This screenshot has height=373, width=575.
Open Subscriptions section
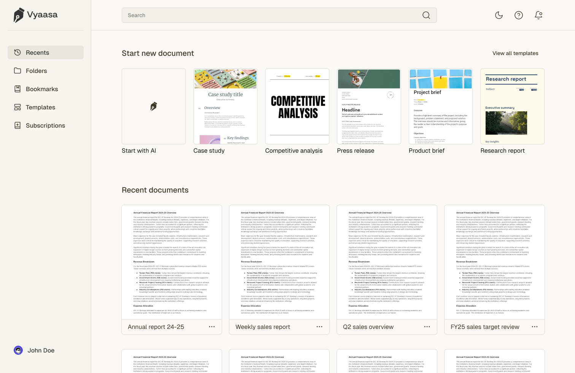(46, 125)
